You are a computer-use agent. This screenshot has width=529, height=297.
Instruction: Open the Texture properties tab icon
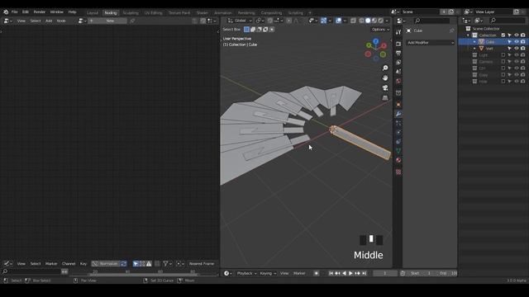(398, 172)
